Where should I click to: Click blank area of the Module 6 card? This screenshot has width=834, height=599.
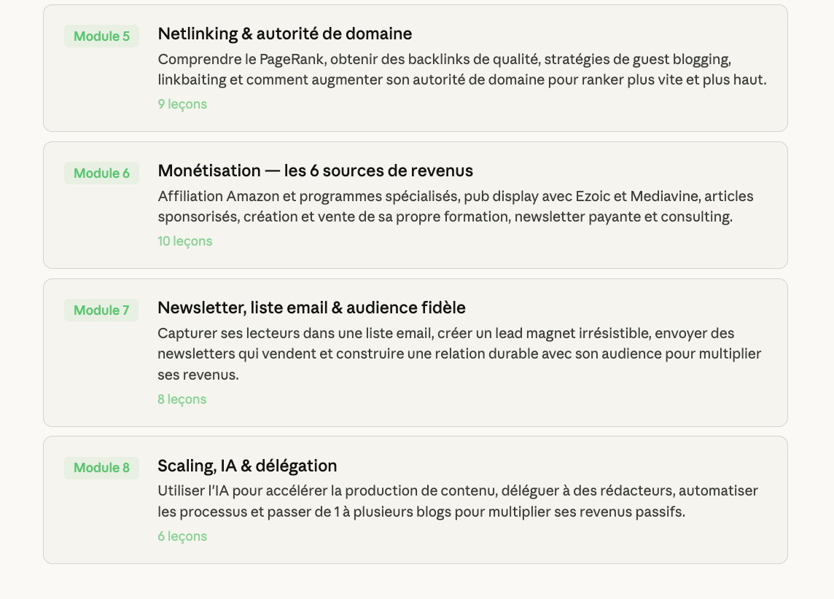tap(510, 246)
